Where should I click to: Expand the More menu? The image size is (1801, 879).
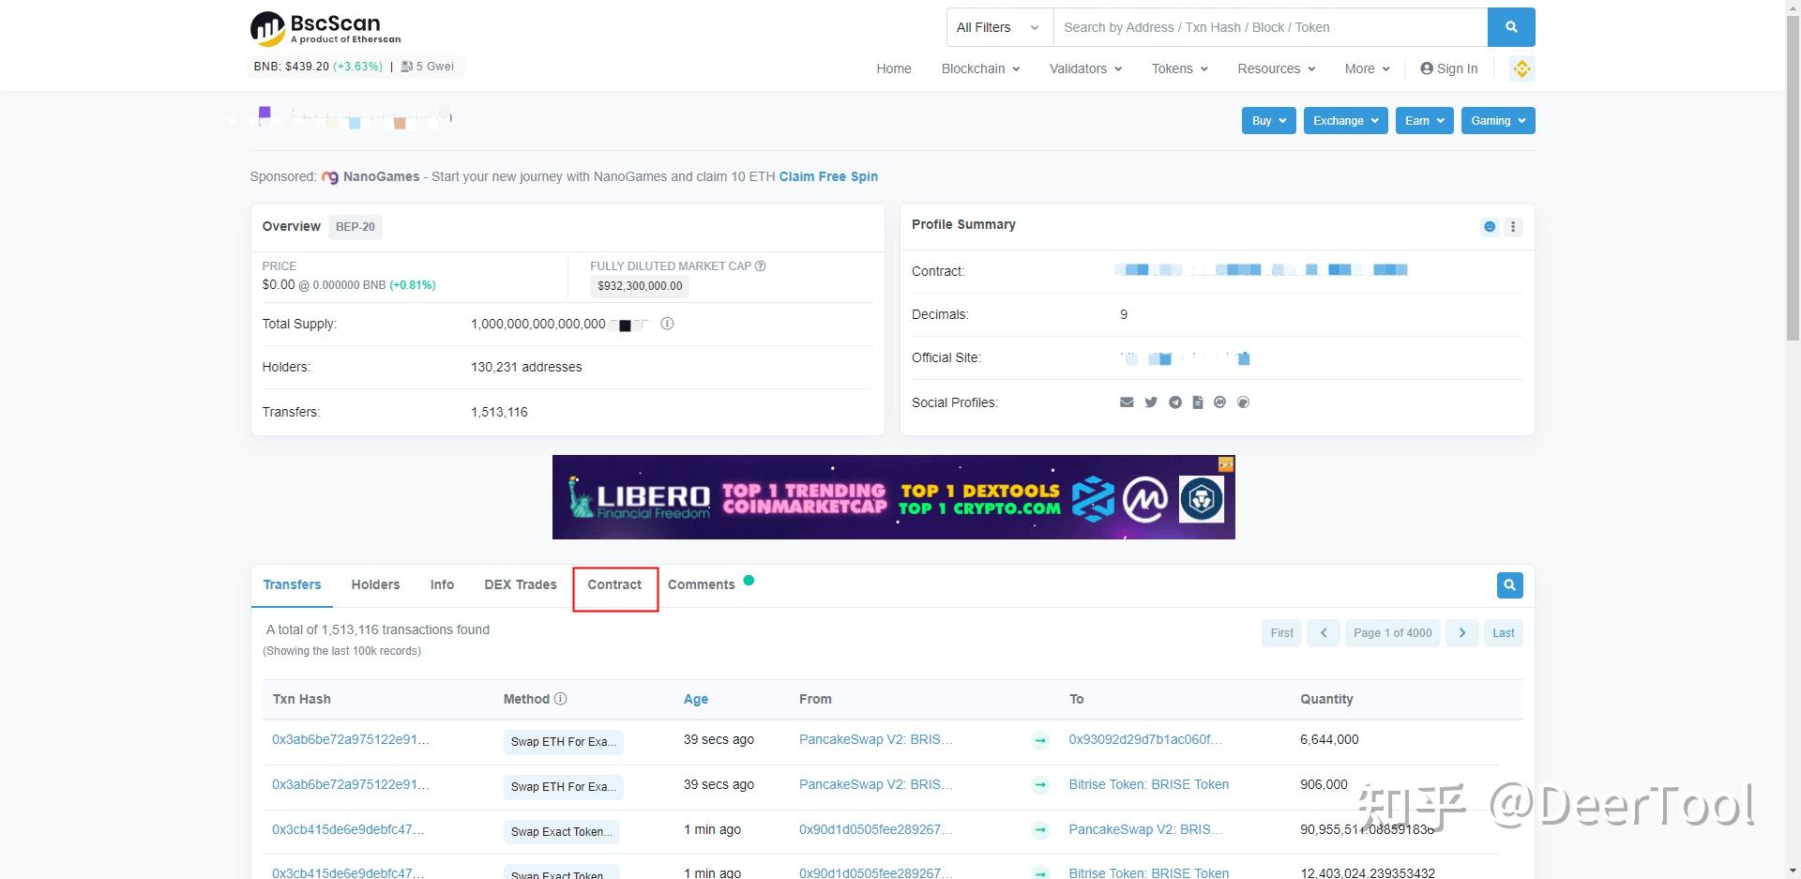(x=1367, y=68)
